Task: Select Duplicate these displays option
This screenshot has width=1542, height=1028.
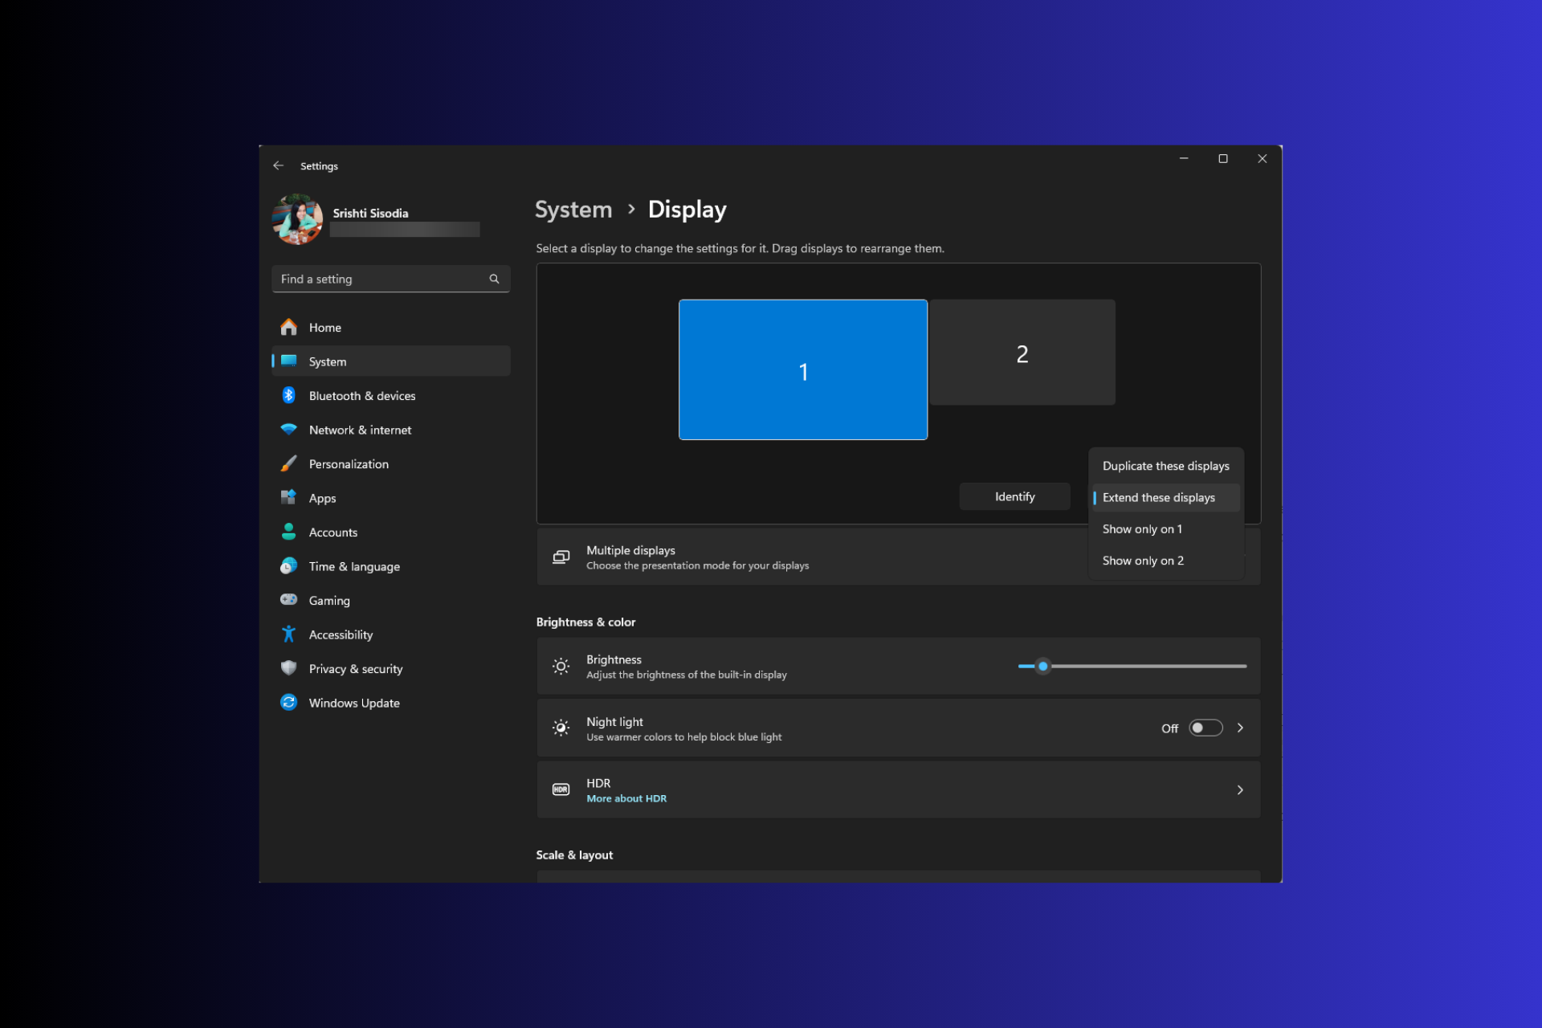Action: tap(1165, 466)
